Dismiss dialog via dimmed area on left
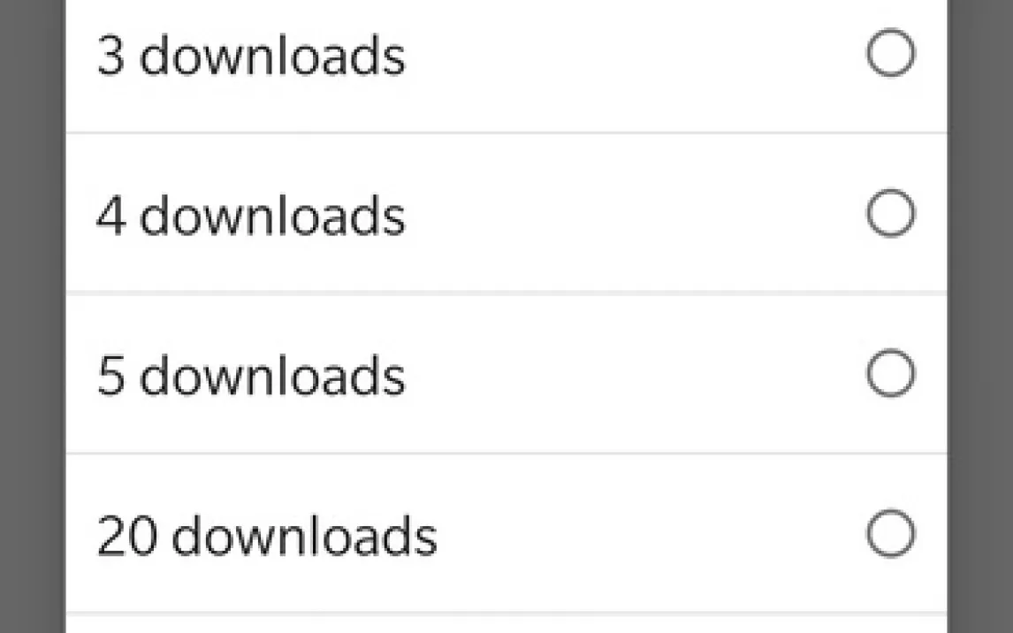Viewport: 1013px width, 633px height. (x=33, y=316)
